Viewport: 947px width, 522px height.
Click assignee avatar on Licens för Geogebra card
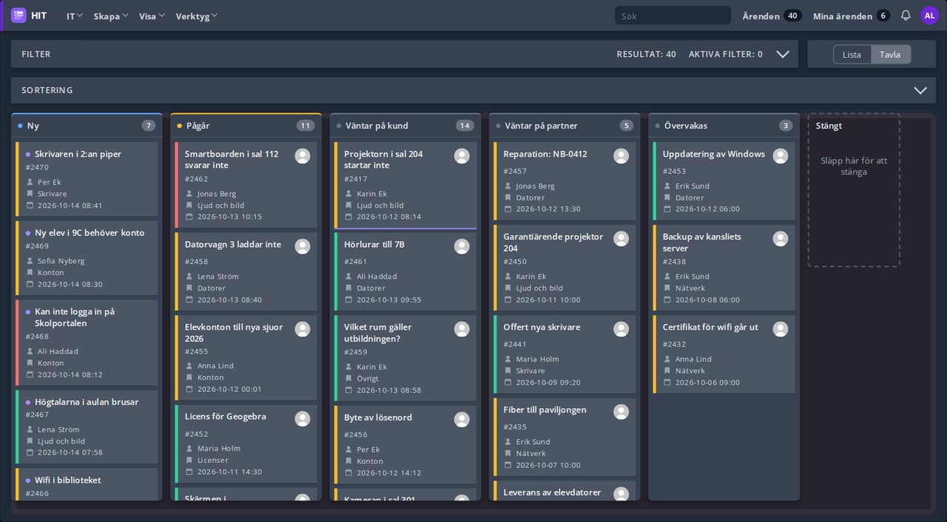[303, 418]
